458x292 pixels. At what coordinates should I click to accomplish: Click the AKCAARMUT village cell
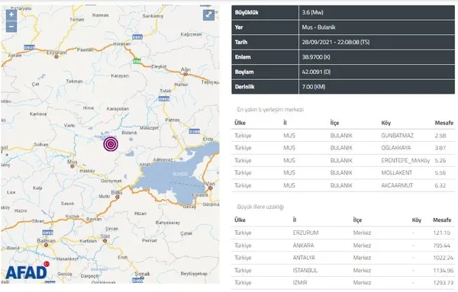pos(397,185)
